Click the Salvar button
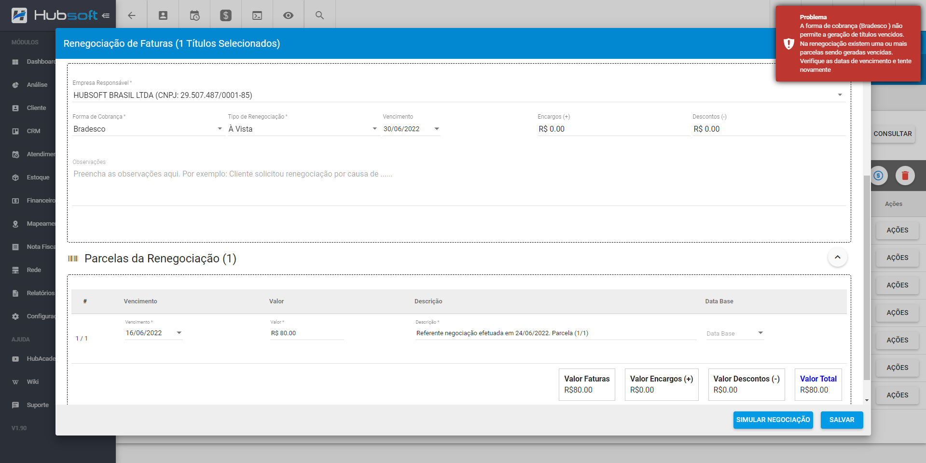Viewport: 926px width, 463px height. pyautogui.click(x=842, y=420)
